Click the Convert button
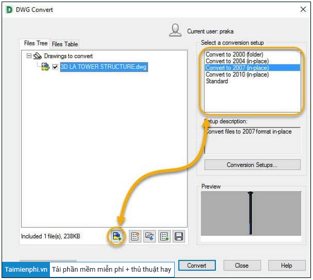Screen dimensions: 313x280 (197, 265)
